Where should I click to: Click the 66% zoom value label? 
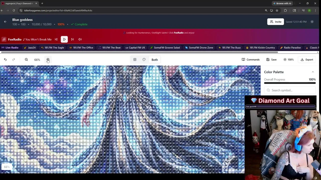[37, 60]
